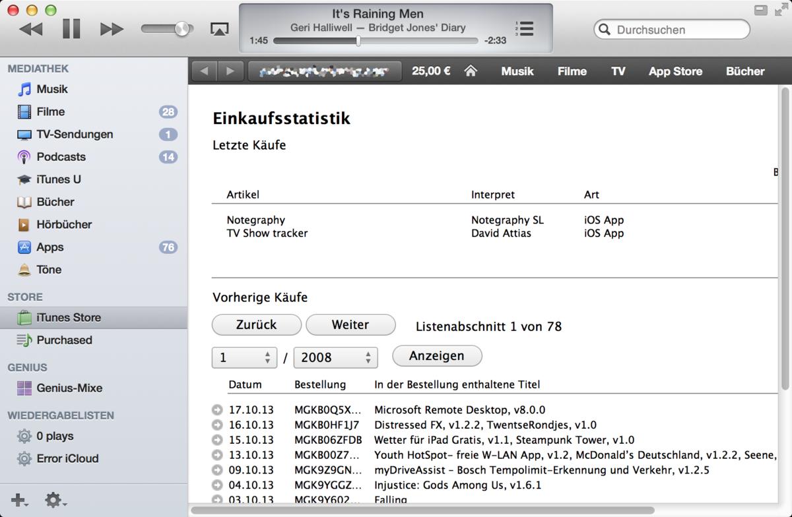Click the Notegraphy purchase entry
Viewport: 792px width, 517px height.
256,220
